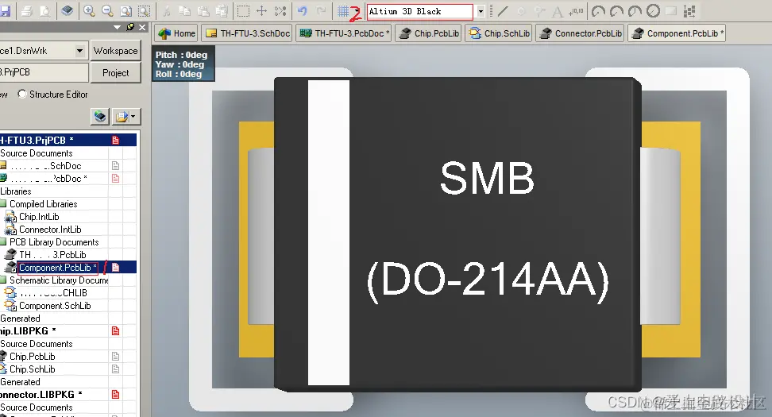Open the folder options dropdown in Projects panel
Screen dimensions: 772x417
click(x=133, y=117)
